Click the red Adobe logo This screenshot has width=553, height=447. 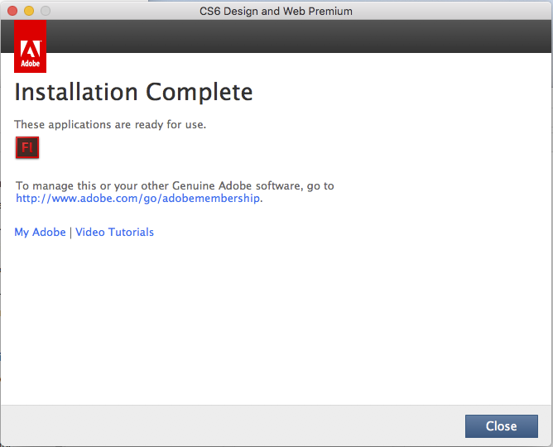(x=30, y=46)
